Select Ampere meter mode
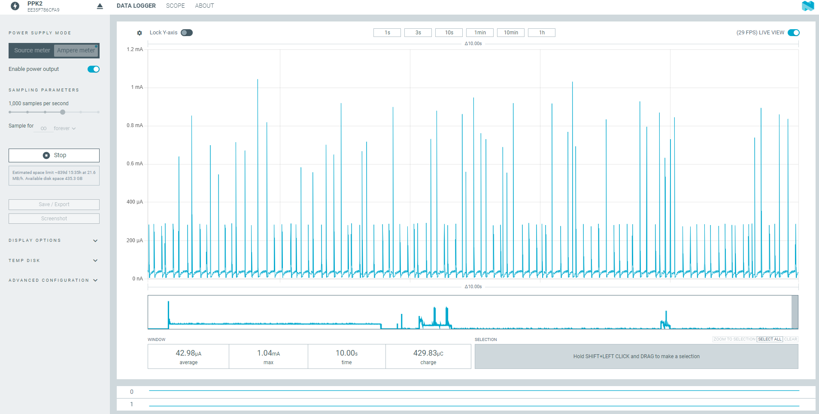The width and height of the screenshot is (819, 414). 76,50
